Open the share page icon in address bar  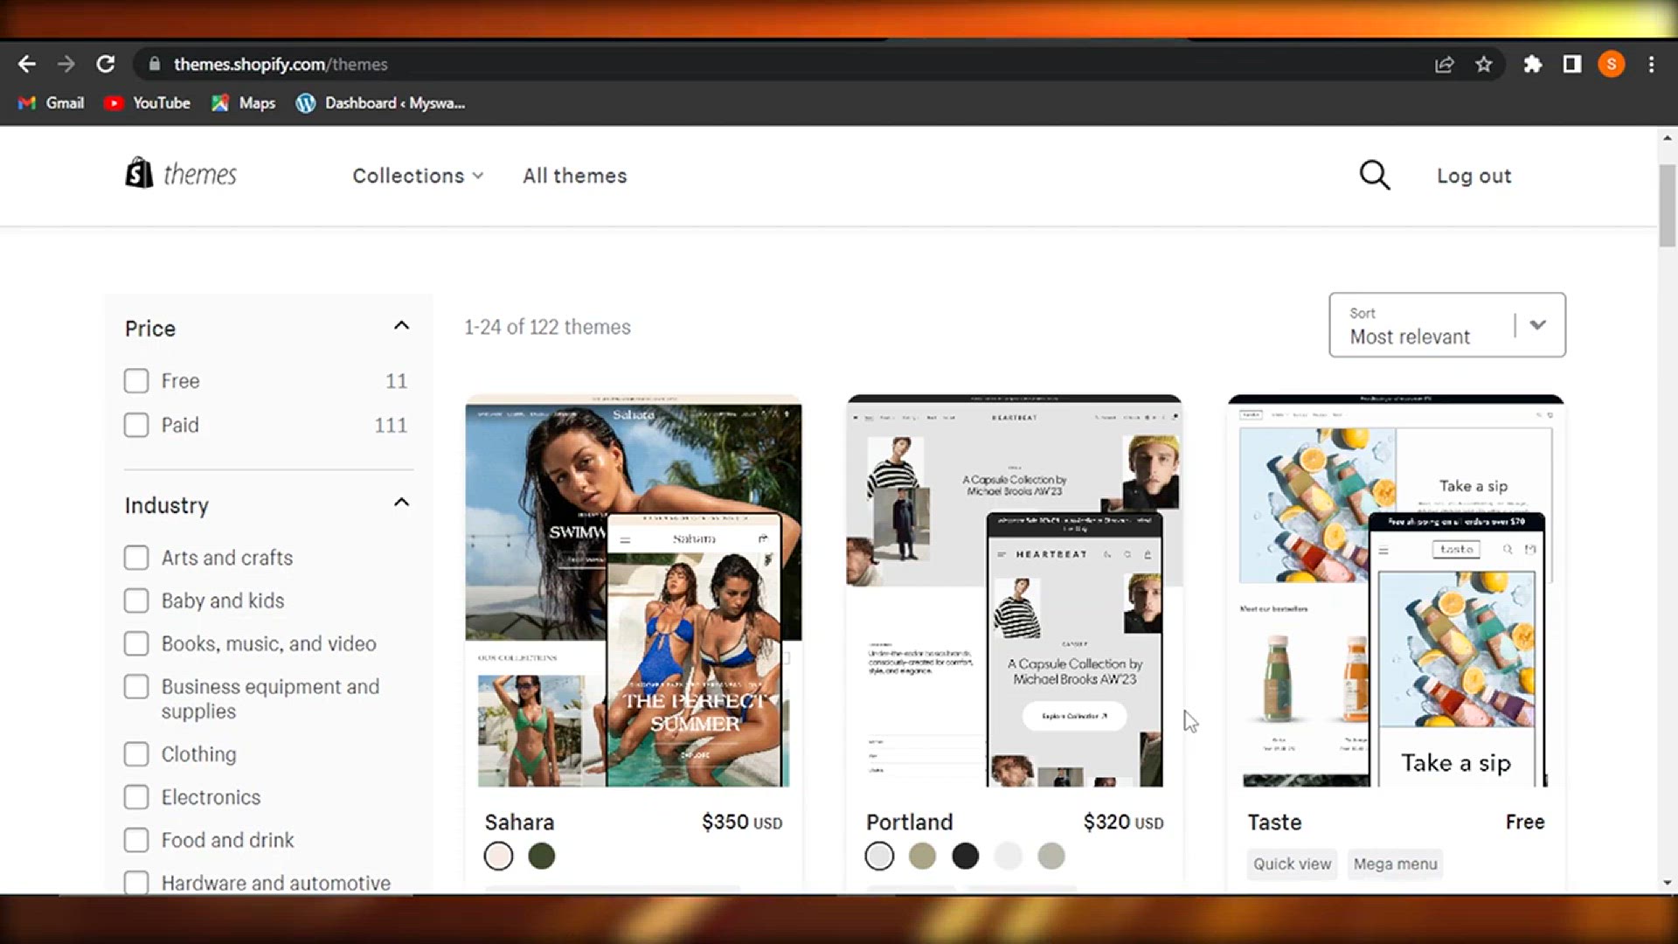[1444, 64]
